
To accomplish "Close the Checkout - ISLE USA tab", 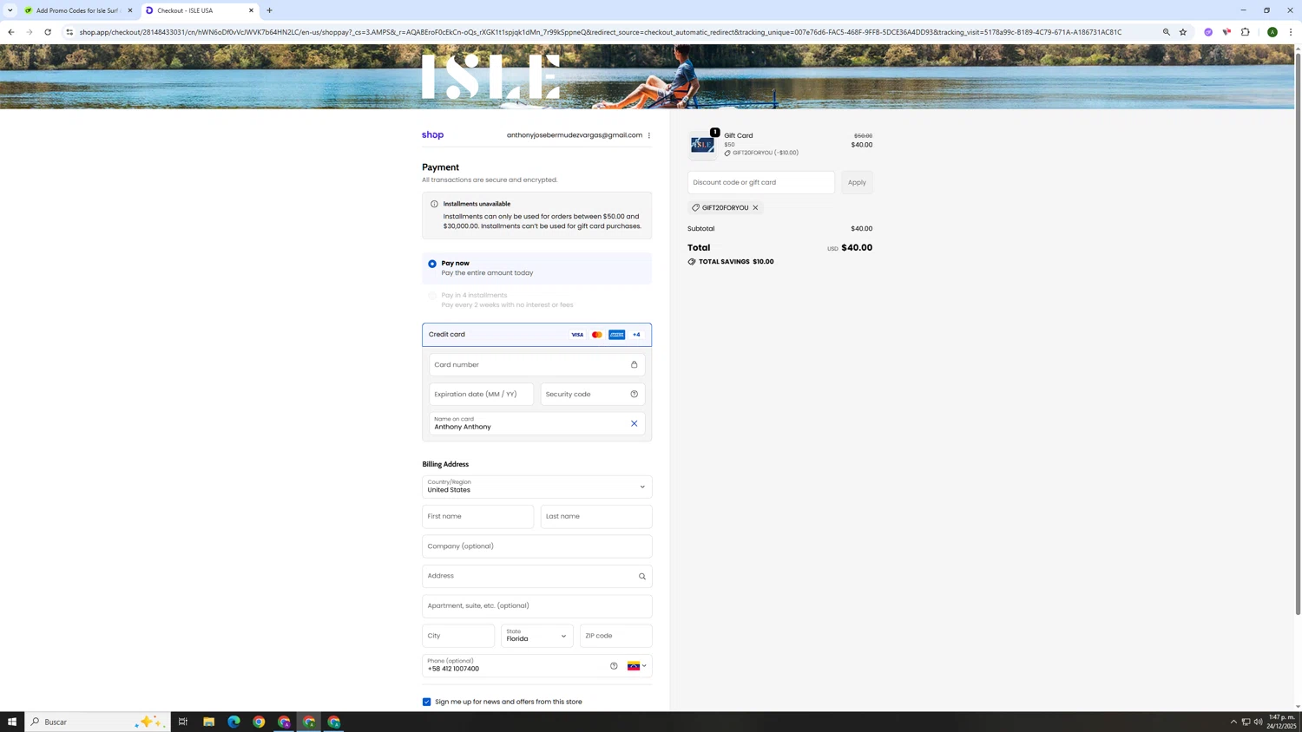I will [252, 10].
